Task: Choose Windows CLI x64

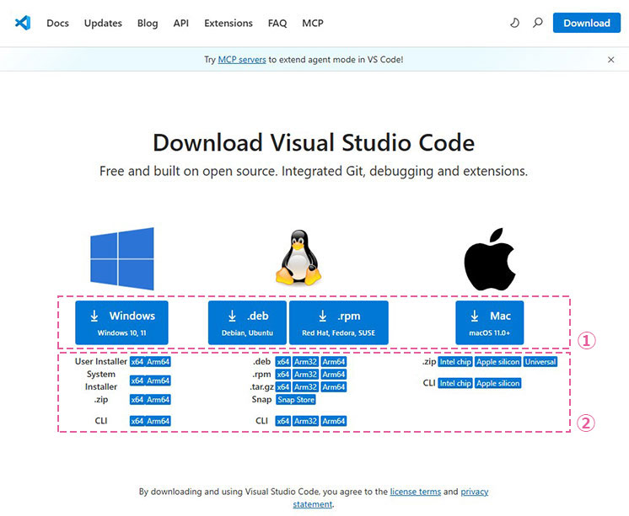Action: click(137, 421)
